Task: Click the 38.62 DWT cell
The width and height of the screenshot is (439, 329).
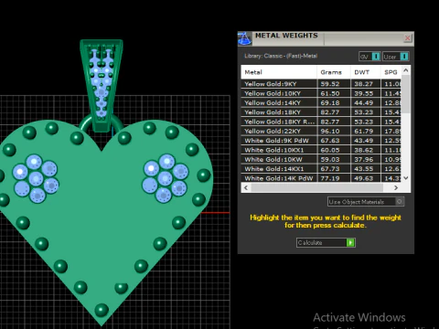Action: coord(366,150)
